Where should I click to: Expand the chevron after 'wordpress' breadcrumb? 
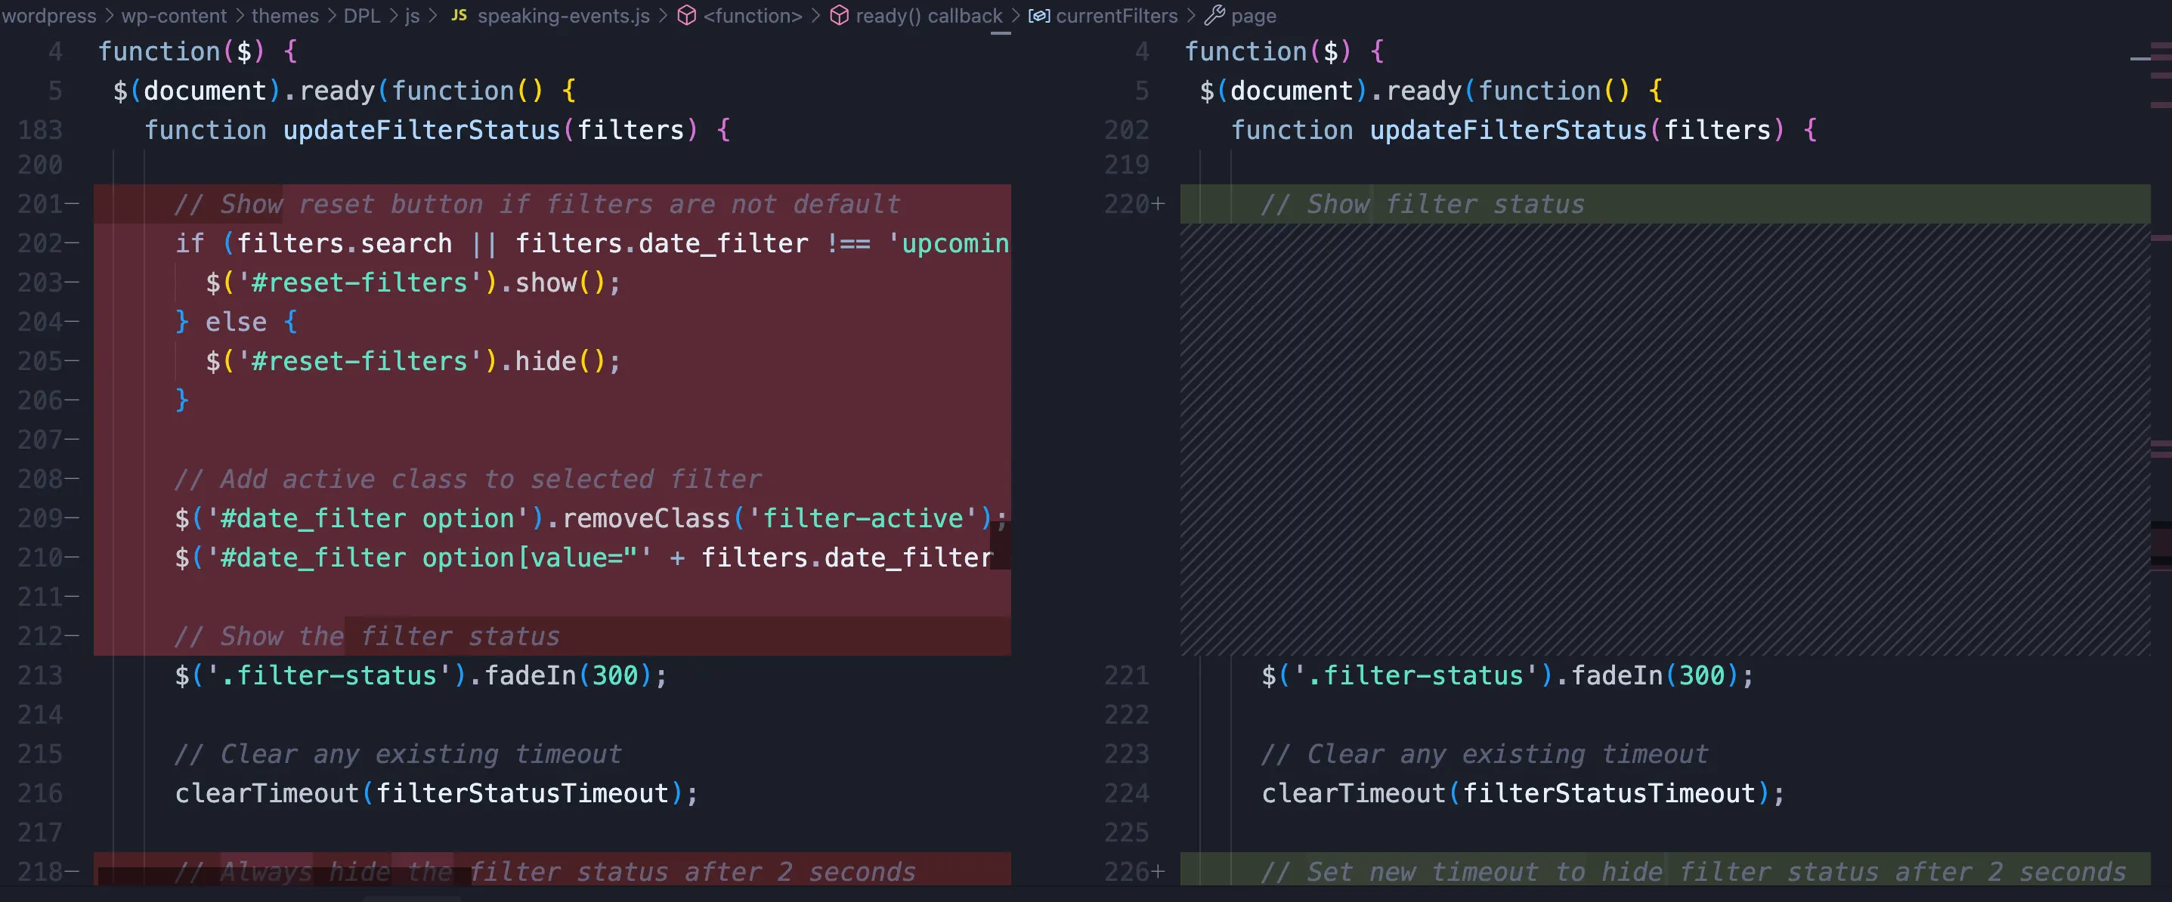point(109,15)
